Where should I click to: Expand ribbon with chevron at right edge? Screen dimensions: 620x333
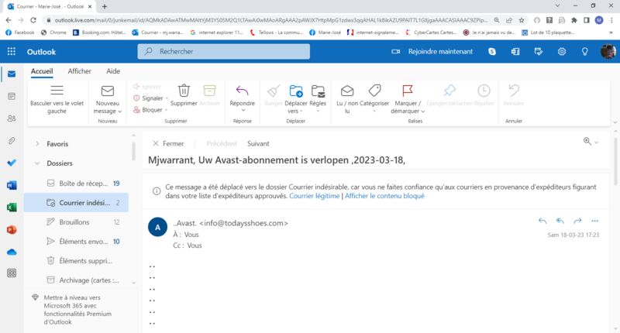[x=615, y=122]
